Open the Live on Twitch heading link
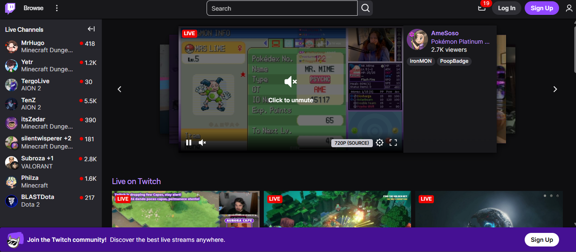Viewport: 576px width, 252px height. point(136,181)
